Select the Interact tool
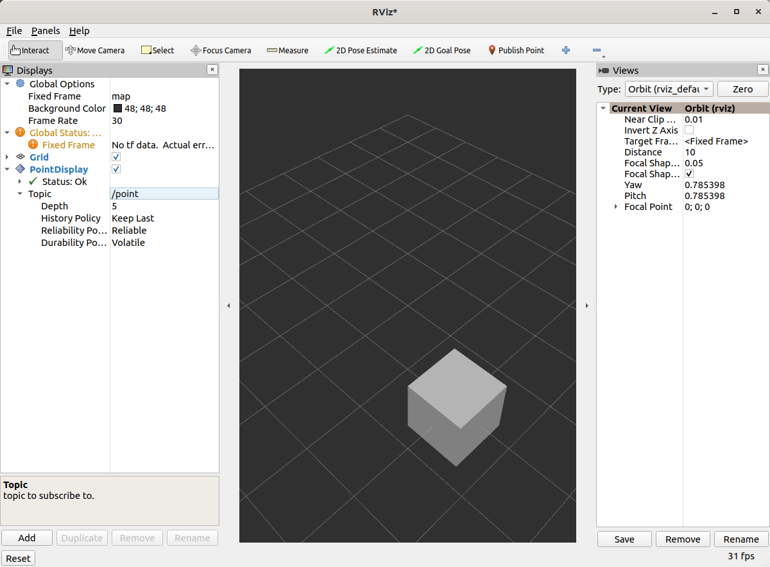Screen dimensions: 770x567 (30, 50)
